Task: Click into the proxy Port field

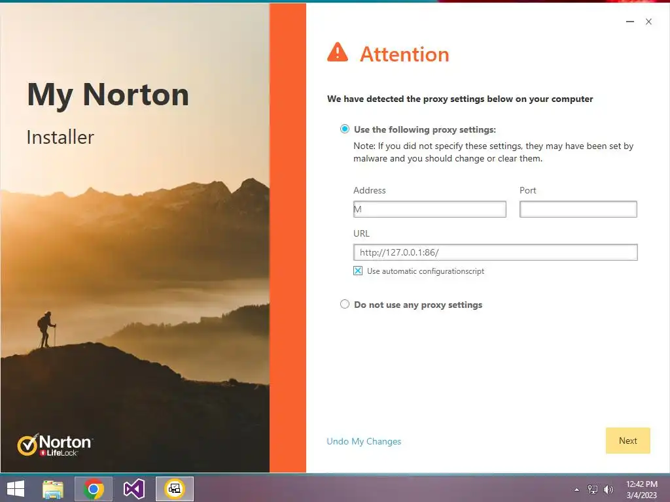Action: pos(578,209)
